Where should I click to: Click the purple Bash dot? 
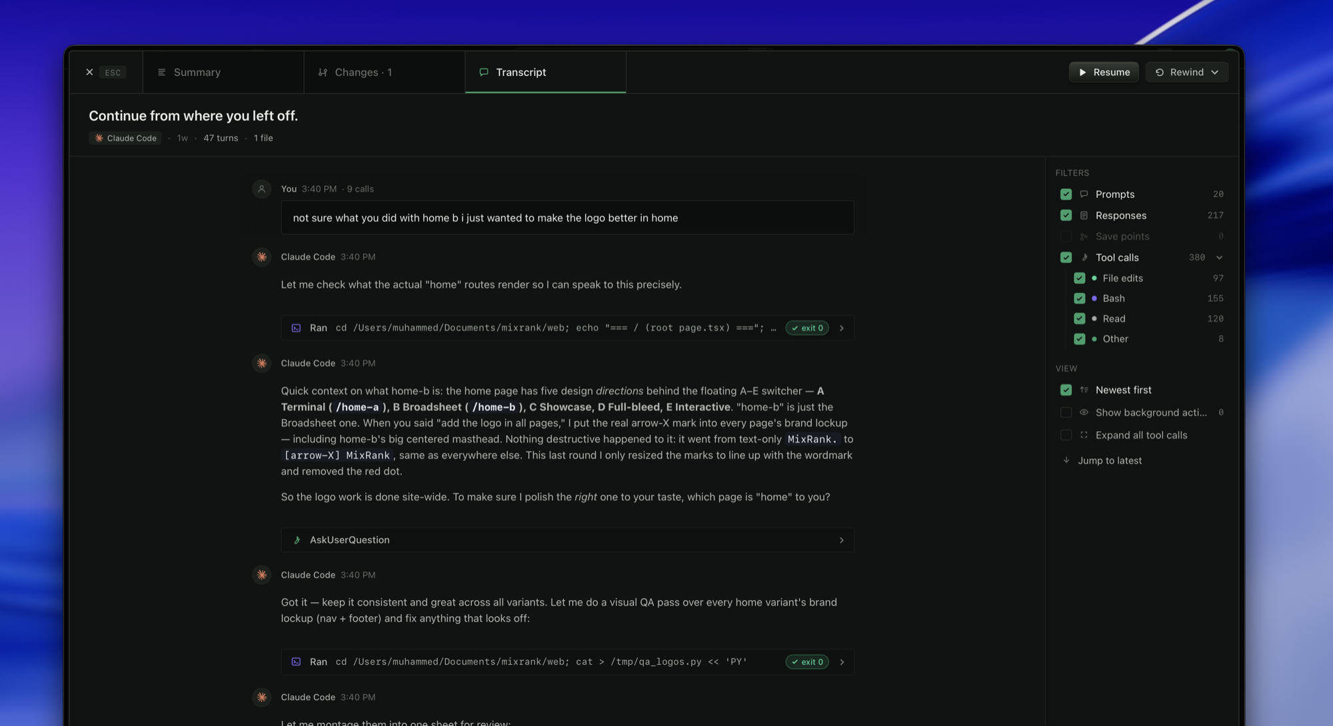[x=1094, y=298]
